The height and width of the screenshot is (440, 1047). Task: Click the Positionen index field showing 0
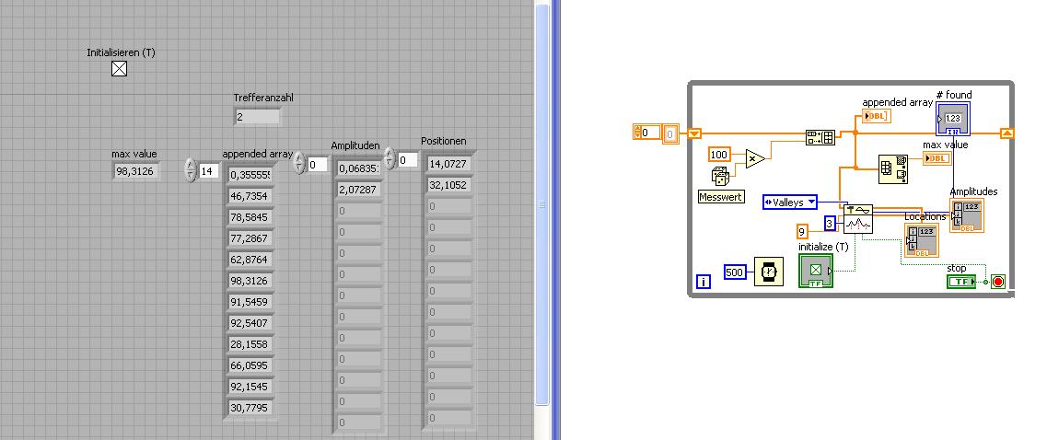pyautogui.click(x=408, y=159)
